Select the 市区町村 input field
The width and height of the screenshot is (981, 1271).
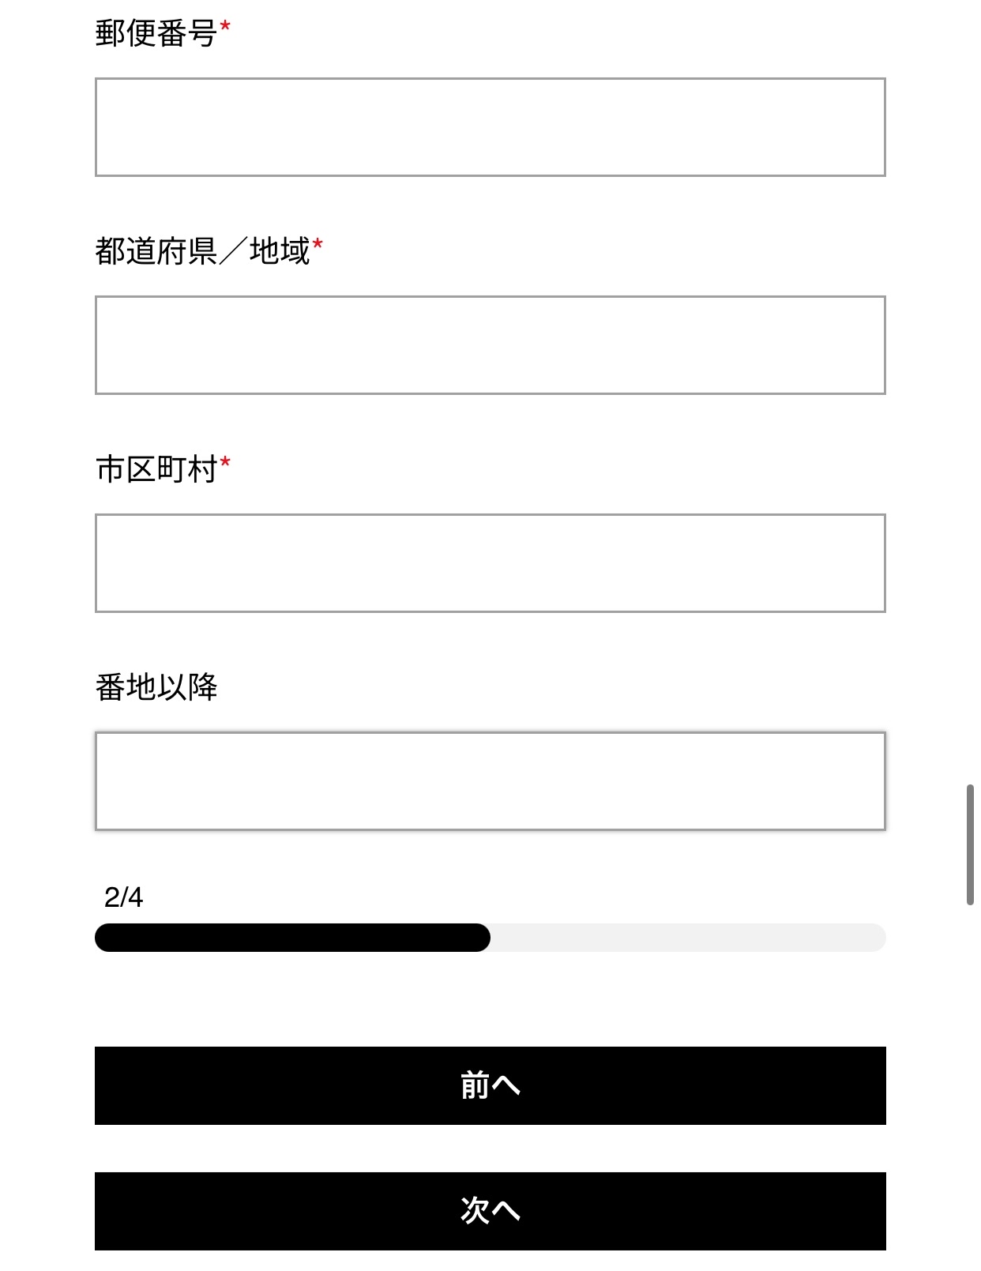point(490,563)
